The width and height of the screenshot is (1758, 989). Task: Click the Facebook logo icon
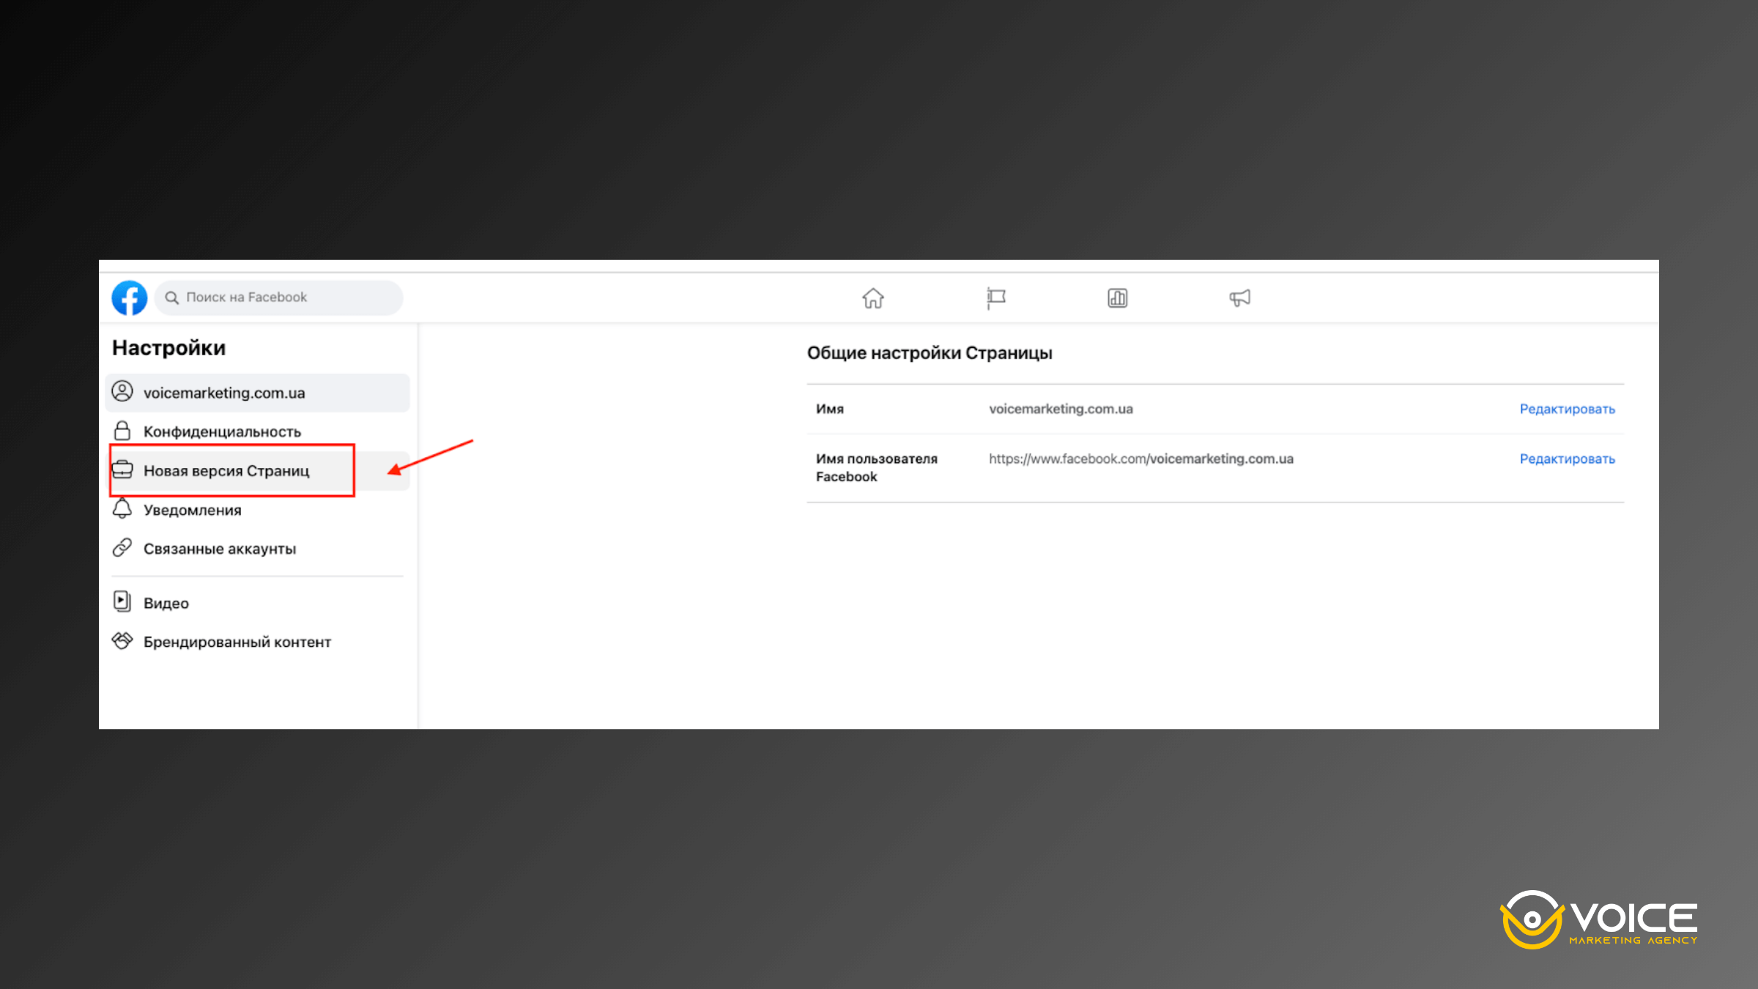coord(129,298)
